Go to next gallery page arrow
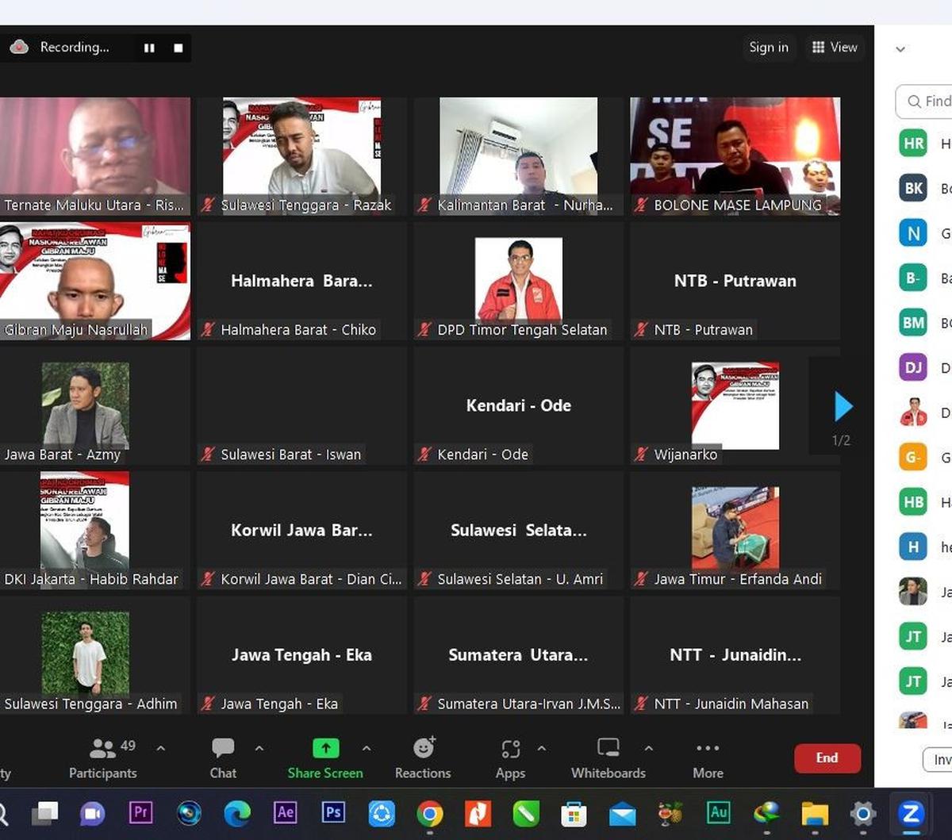 pos(843,407)
